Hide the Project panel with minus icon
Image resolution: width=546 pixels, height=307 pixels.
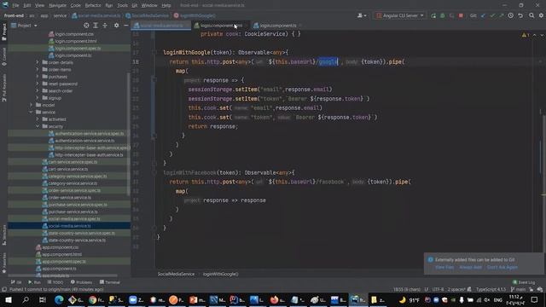(126, 26)
